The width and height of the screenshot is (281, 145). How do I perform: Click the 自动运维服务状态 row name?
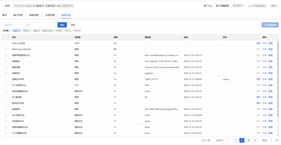[20, 91]
